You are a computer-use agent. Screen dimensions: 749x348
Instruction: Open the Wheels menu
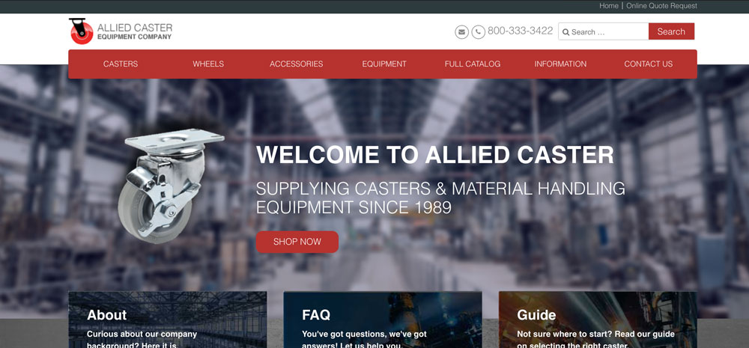pos(208,64)
